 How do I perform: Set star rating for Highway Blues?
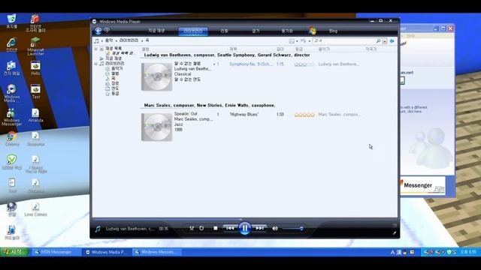coord(304,115)
